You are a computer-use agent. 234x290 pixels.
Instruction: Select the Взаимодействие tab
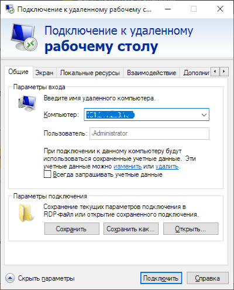pos(152,73)
